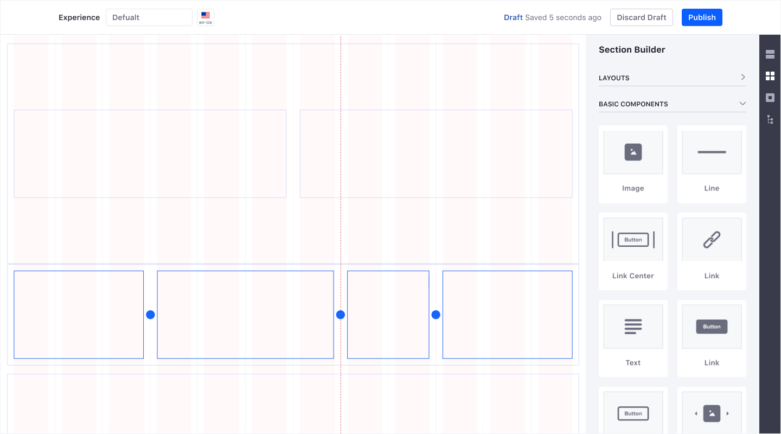The image size is (781, 434).
Task: Click the Draft status link
Action: (513, 17)
